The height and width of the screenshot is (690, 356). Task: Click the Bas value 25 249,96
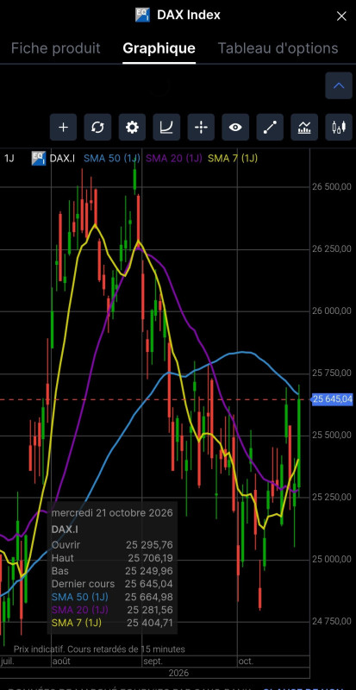point(149,571)
